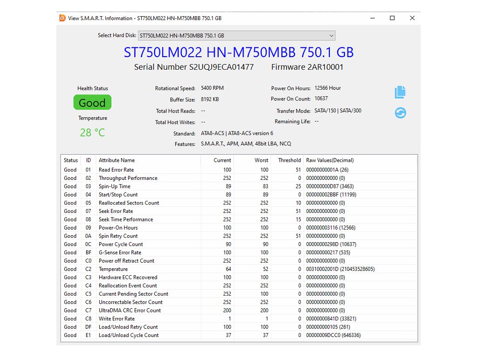Click the blue refresh icon

tap(400, 113)
